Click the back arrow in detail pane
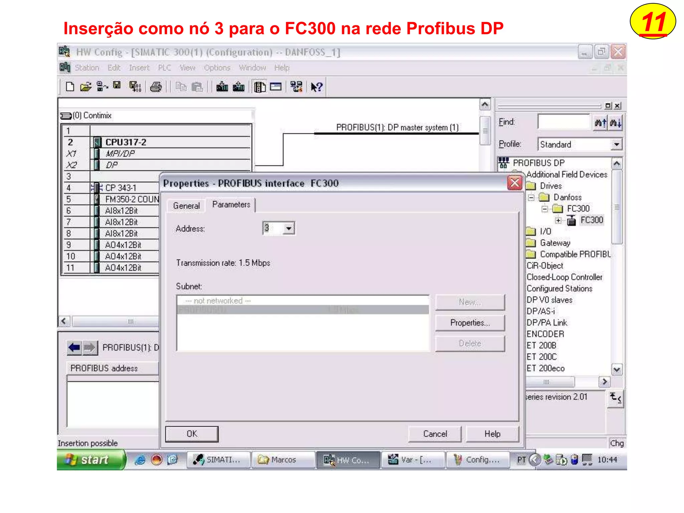 pyautogui.click(x=74, y=348)
